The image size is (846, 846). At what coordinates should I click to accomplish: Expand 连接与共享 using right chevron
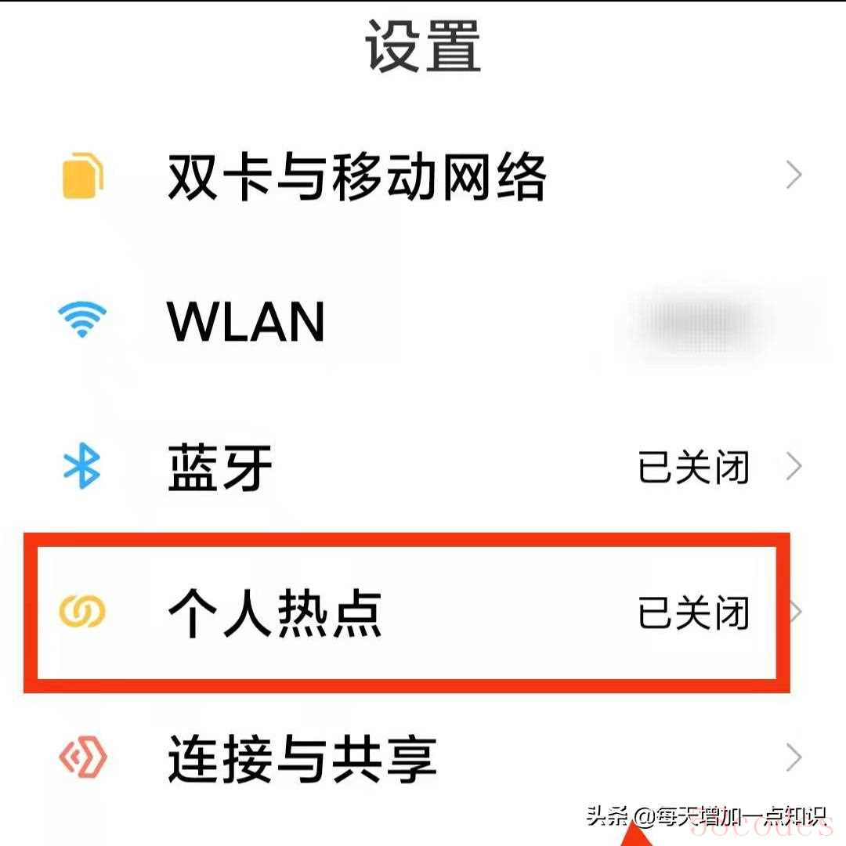coord(794,757)
